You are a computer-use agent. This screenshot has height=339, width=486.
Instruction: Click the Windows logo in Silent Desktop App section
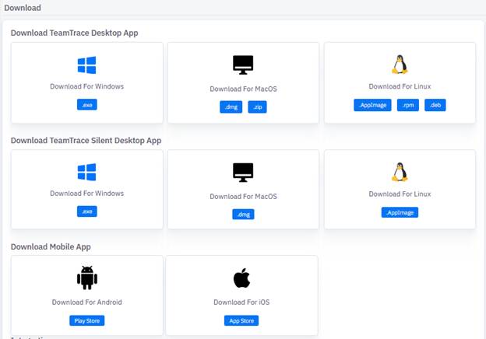click(x=86, y=172)
